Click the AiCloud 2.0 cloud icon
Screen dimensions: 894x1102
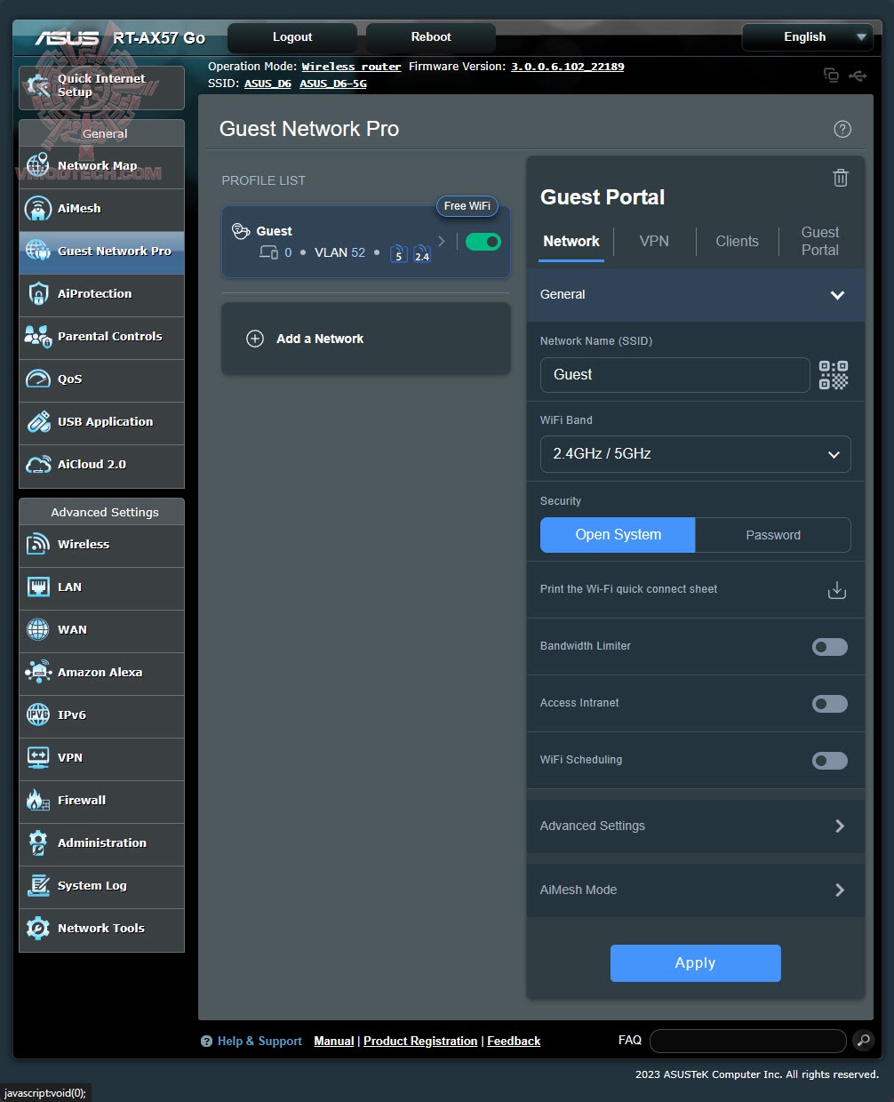pyautogui.click(x=38, y=464)
